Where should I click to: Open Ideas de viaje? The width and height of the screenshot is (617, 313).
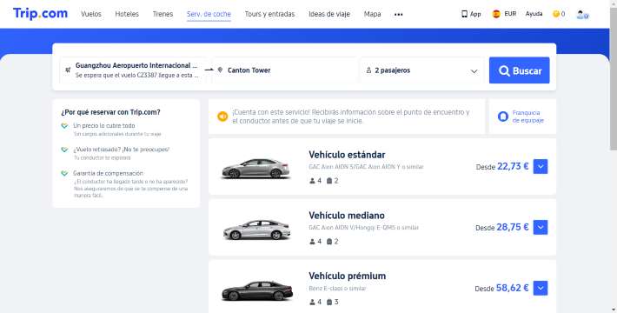(x=329, y=14)
